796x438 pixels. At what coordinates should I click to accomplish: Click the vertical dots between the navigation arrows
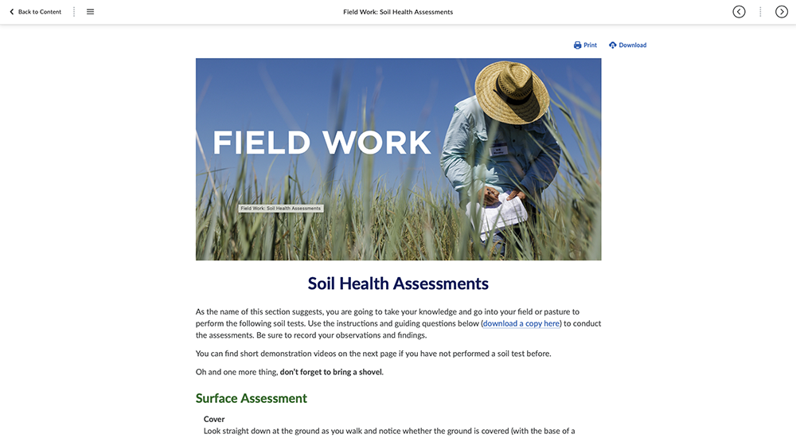click(760, 12)
